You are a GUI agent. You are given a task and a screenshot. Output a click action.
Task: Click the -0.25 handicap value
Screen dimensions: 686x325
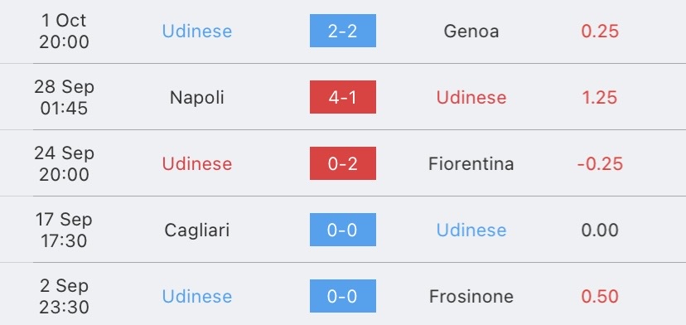(x=600, y=164)
